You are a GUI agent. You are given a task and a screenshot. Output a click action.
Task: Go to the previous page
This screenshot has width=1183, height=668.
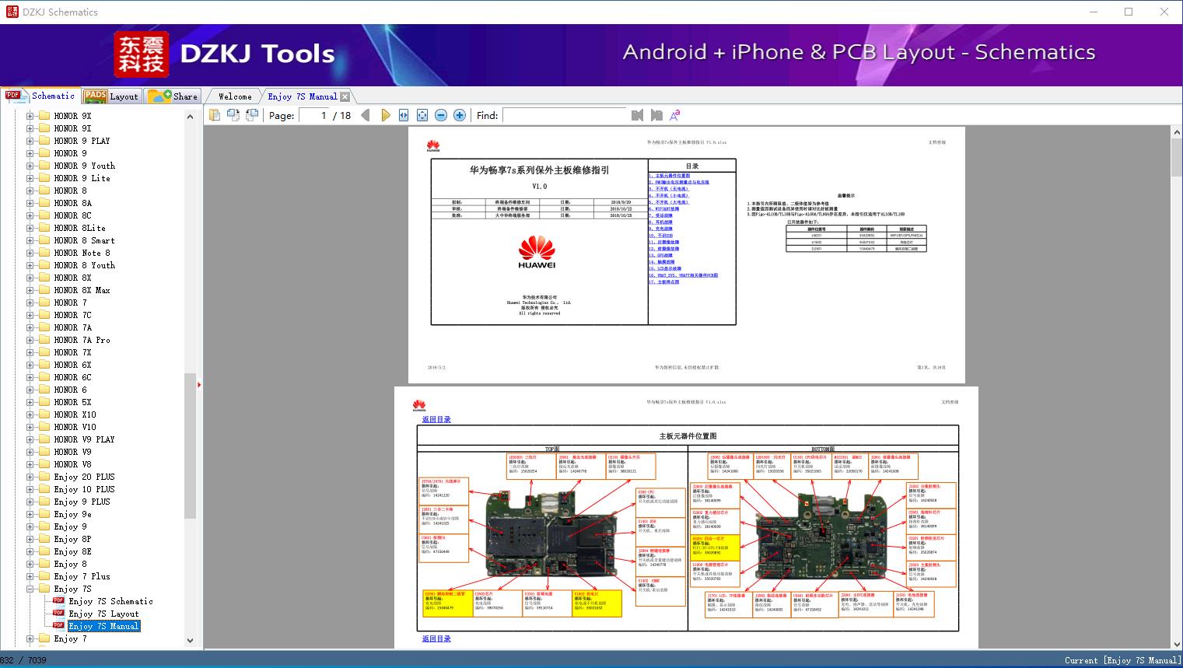366,115
